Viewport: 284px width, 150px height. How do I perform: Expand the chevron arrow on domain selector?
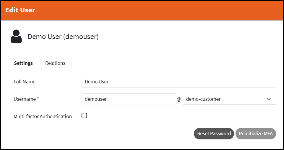click(x=269, y=99)
